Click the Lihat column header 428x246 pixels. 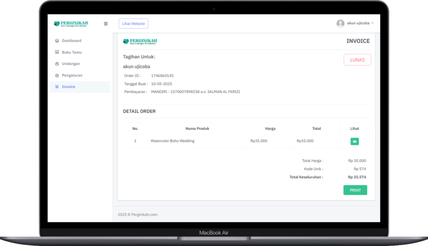(354, 128)
